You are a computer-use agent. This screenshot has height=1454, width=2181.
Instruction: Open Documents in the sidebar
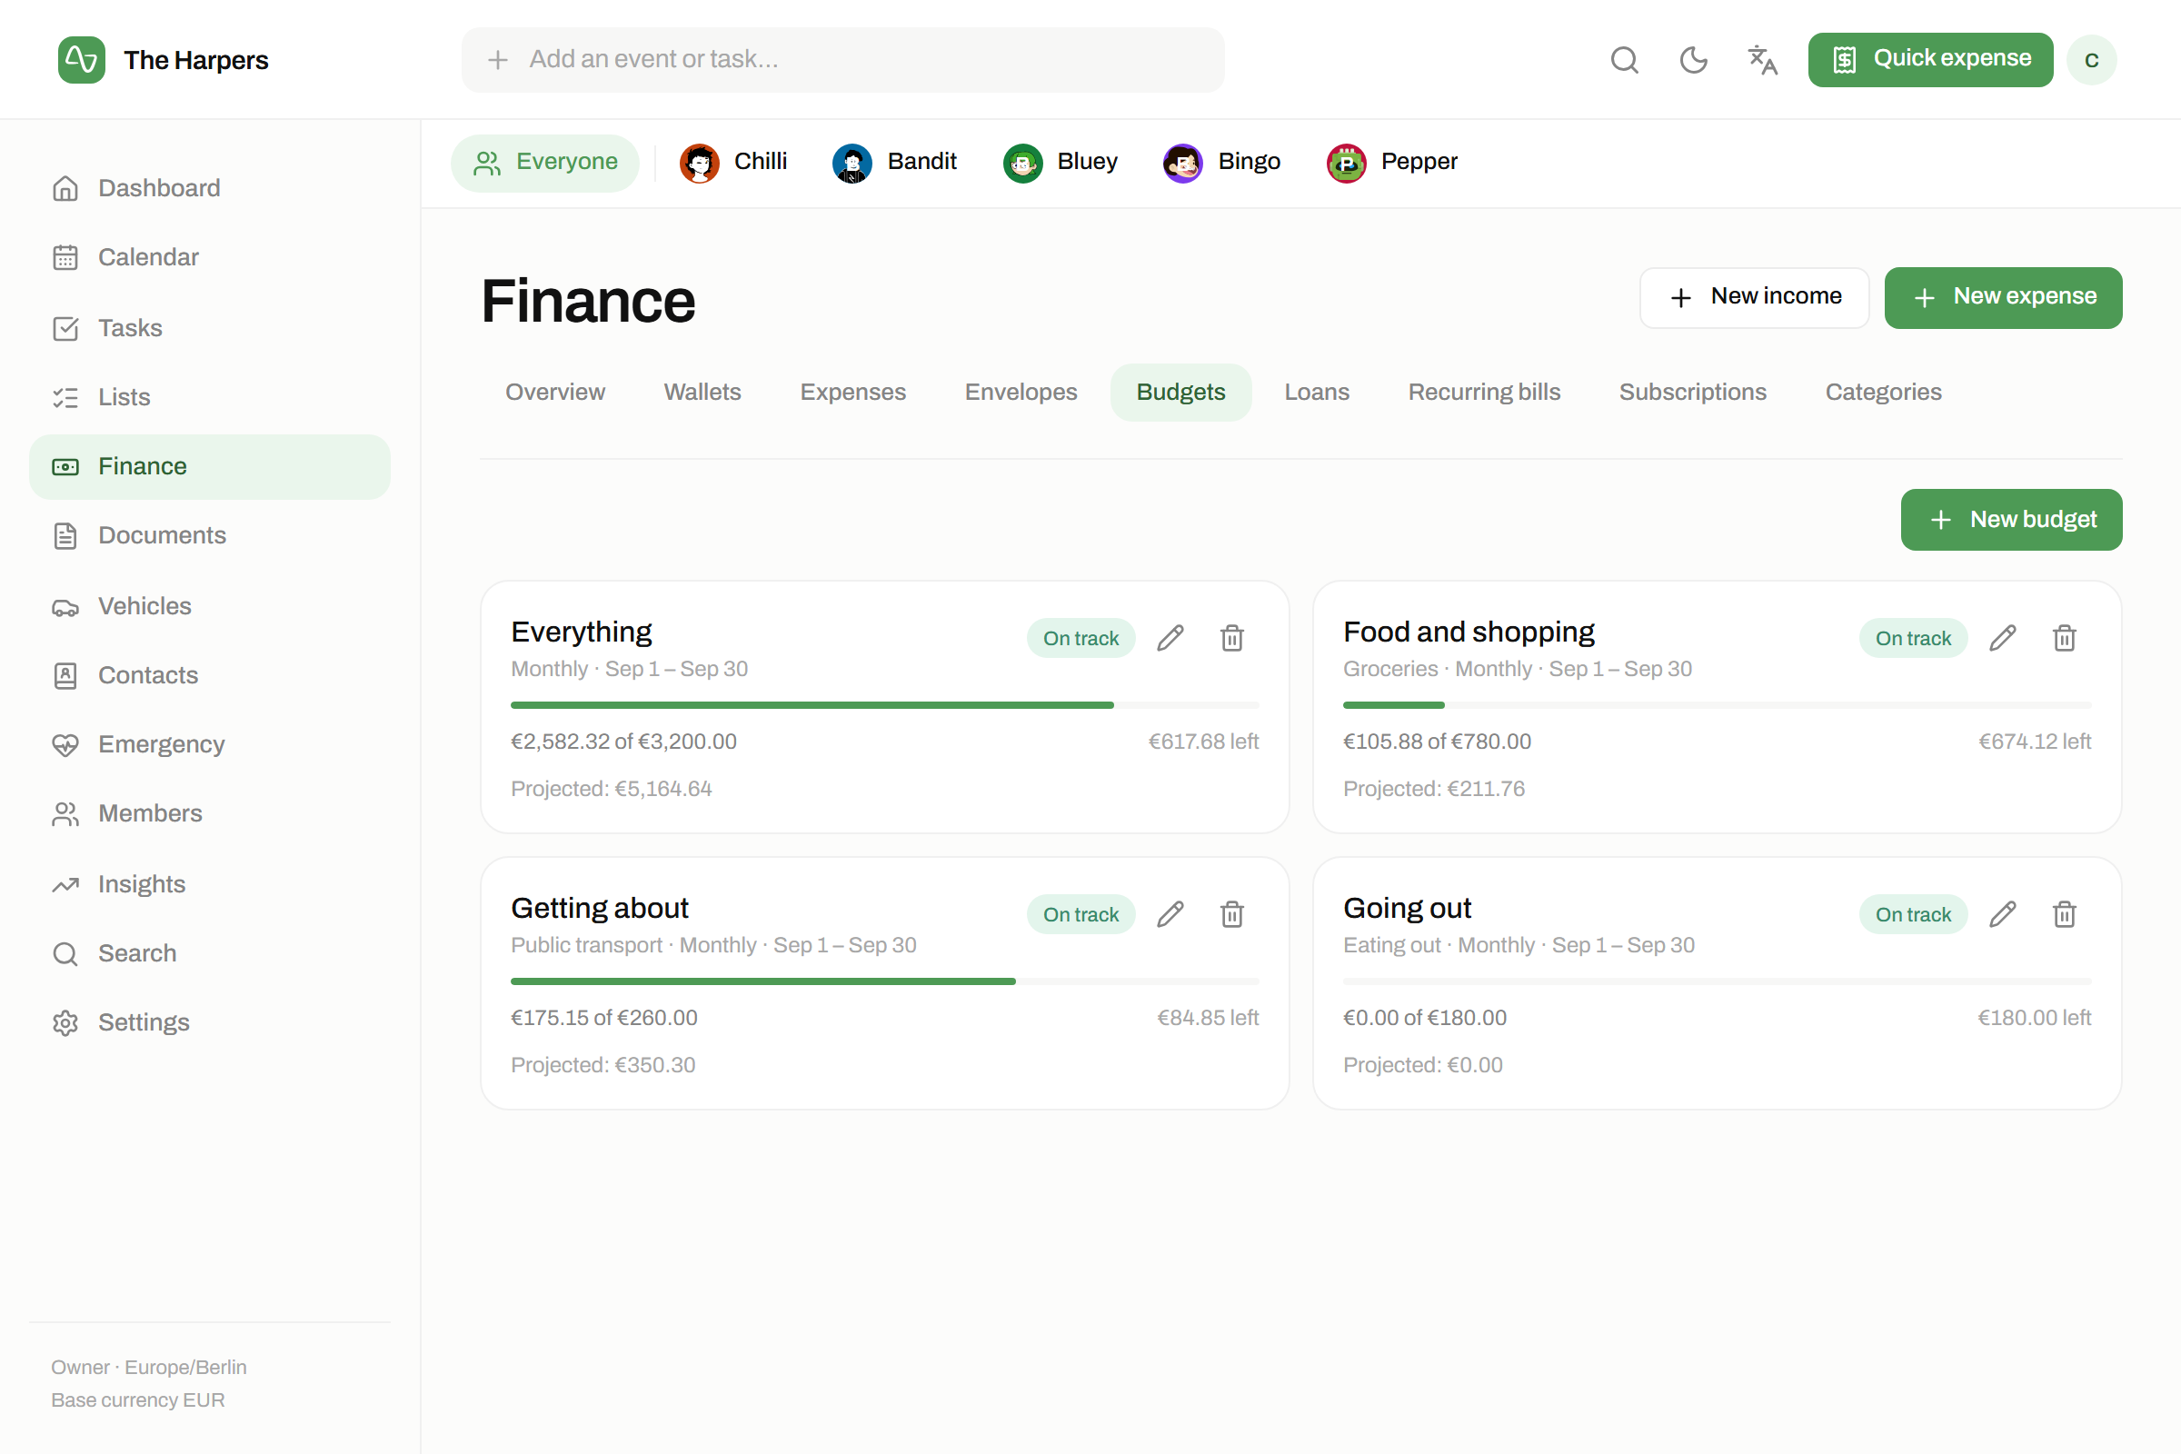point(210,536)
